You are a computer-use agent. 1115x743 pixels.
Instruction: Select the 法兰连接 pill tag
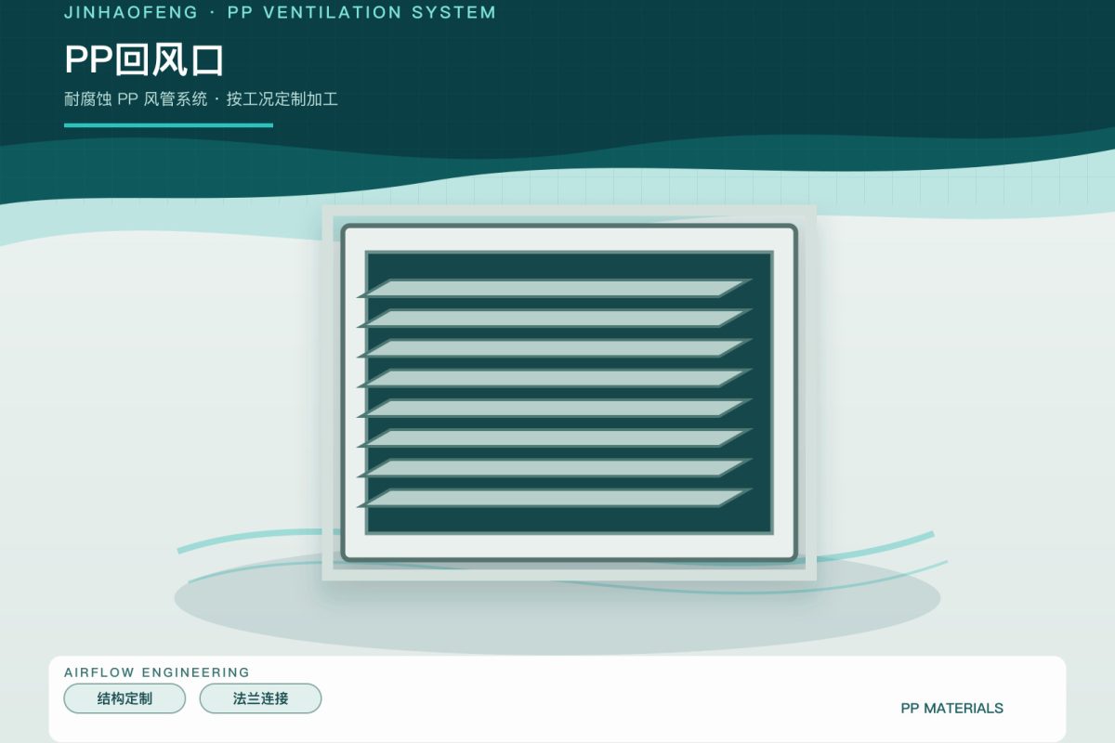pyautogui.click(x=260, y=698)
